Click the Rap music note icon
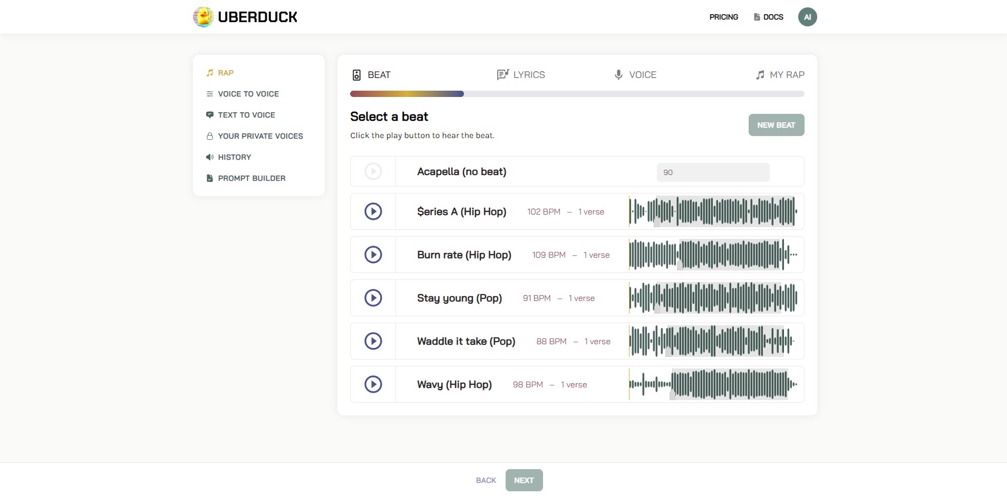This screenshot has width=1007, height=496. click(x=210, y=73)
